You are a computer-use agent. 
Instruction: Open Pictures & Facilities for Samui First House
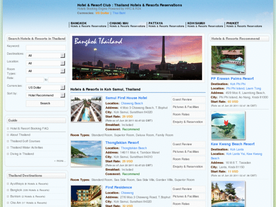[x=189, y=107]
